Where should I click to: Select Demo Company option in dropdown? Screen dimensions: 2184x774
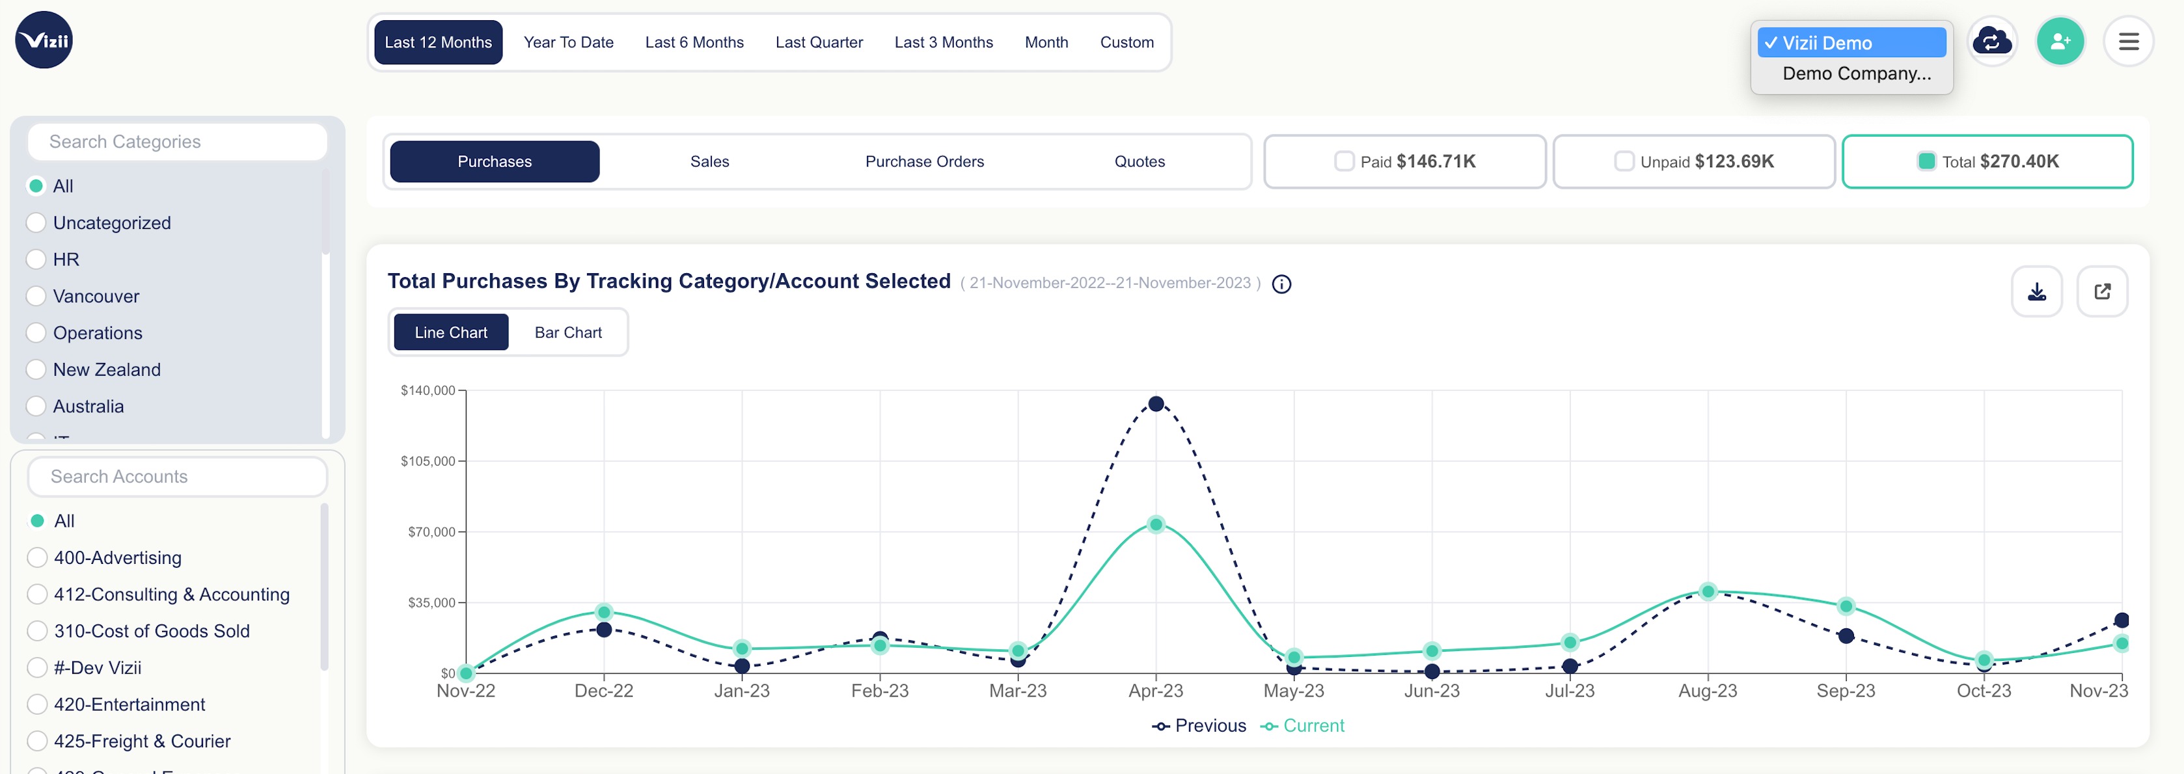tap(1856, 73)
